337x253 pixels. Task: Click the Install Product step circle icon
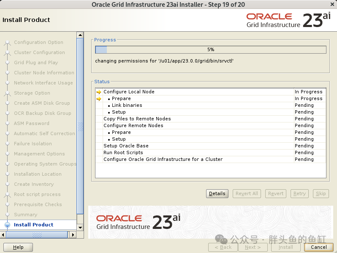7,225
